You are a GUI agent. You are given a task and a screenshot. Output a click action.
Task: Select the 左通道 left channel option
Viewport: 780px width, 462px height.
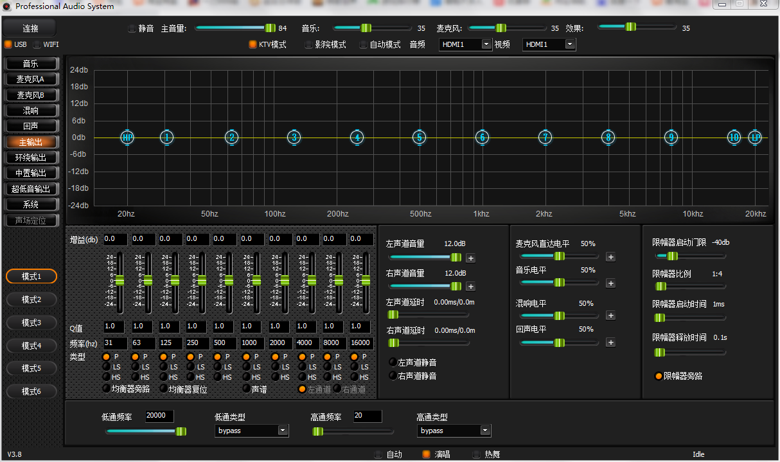click(x=302, y=389)
